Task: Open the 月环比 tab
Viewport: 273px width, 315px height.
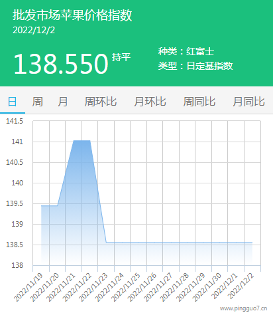Action: point(150,102)
